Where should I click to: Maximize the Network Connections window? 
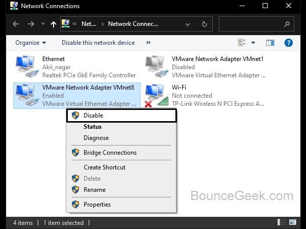point(265,6)
